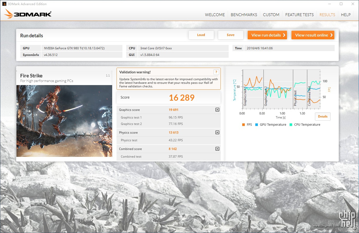
Task: Click the 3DMark title bar app icon
Action: pyautogui.click(x=4, y=4)
